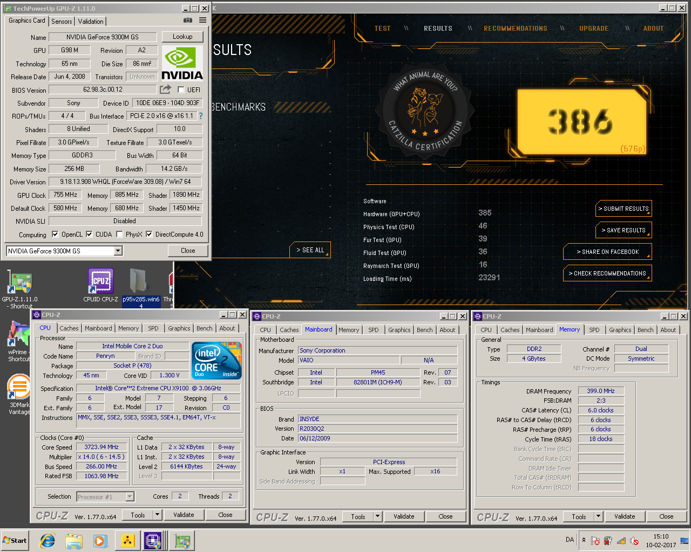Click the SEE ALL button in Catzilla
The image size is (691, 552).
click(x=310, y=250)
